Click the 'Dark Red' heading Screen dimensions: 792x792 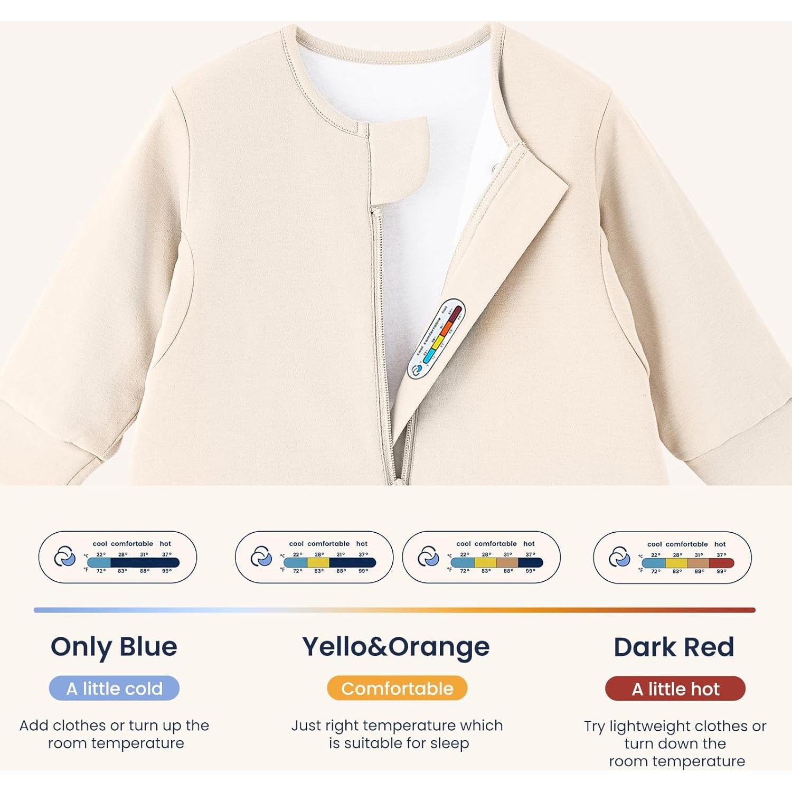point(674,647)
